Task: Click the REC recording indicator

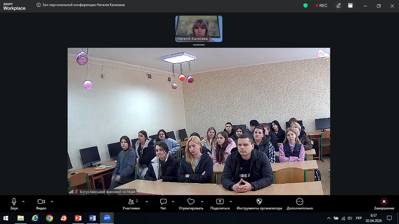Action: (x=321, y=6)
